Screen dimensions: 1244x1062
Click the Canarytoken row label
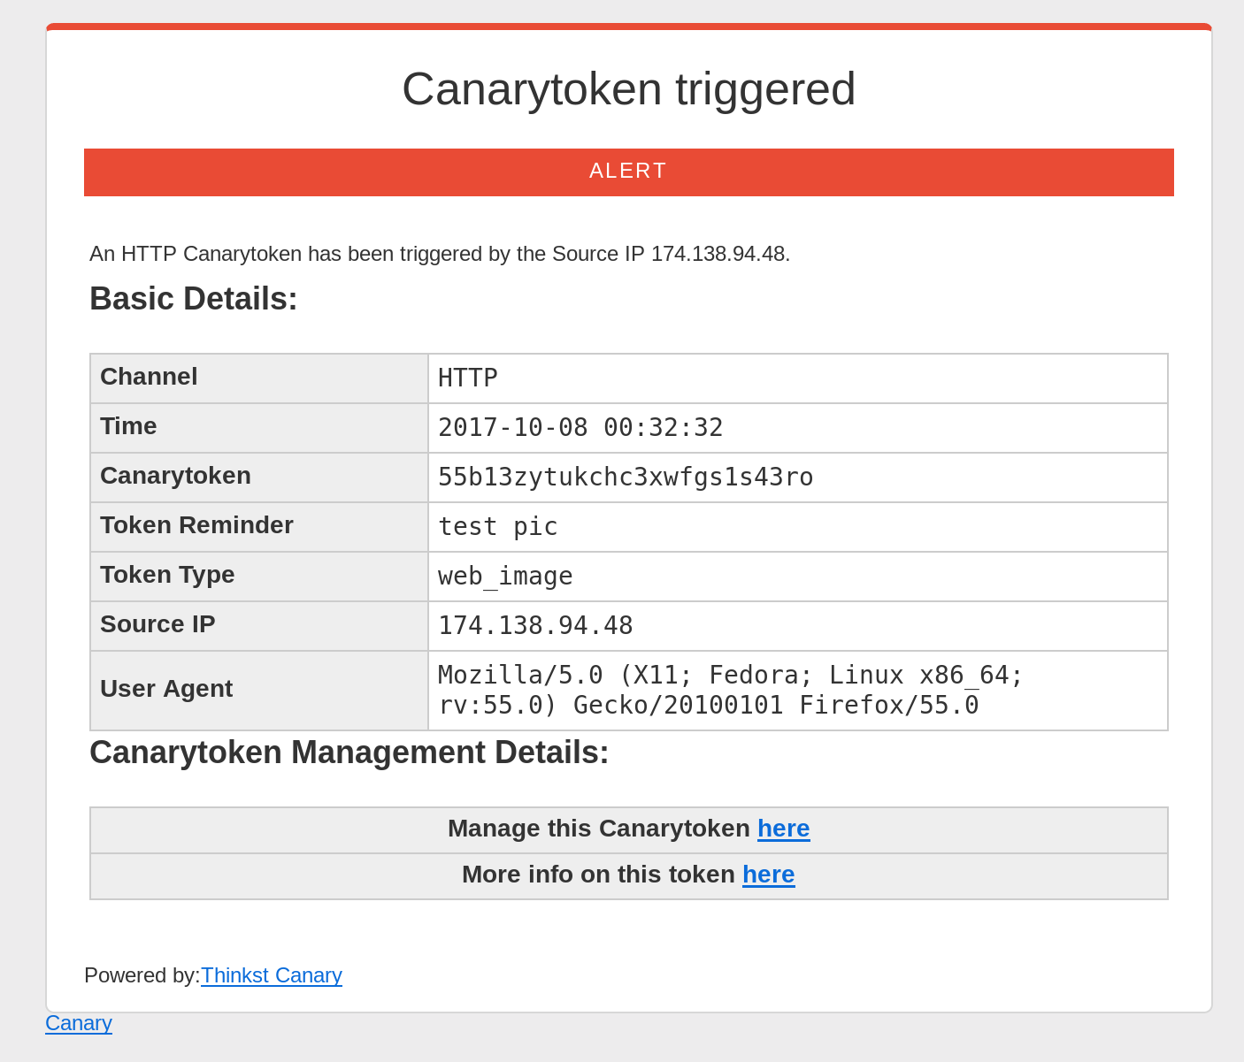coord(175,476)
